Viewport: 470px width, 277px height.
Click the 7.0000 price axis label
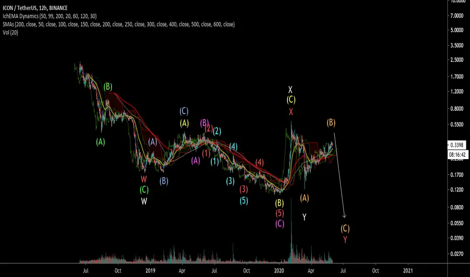coord(457,16)
